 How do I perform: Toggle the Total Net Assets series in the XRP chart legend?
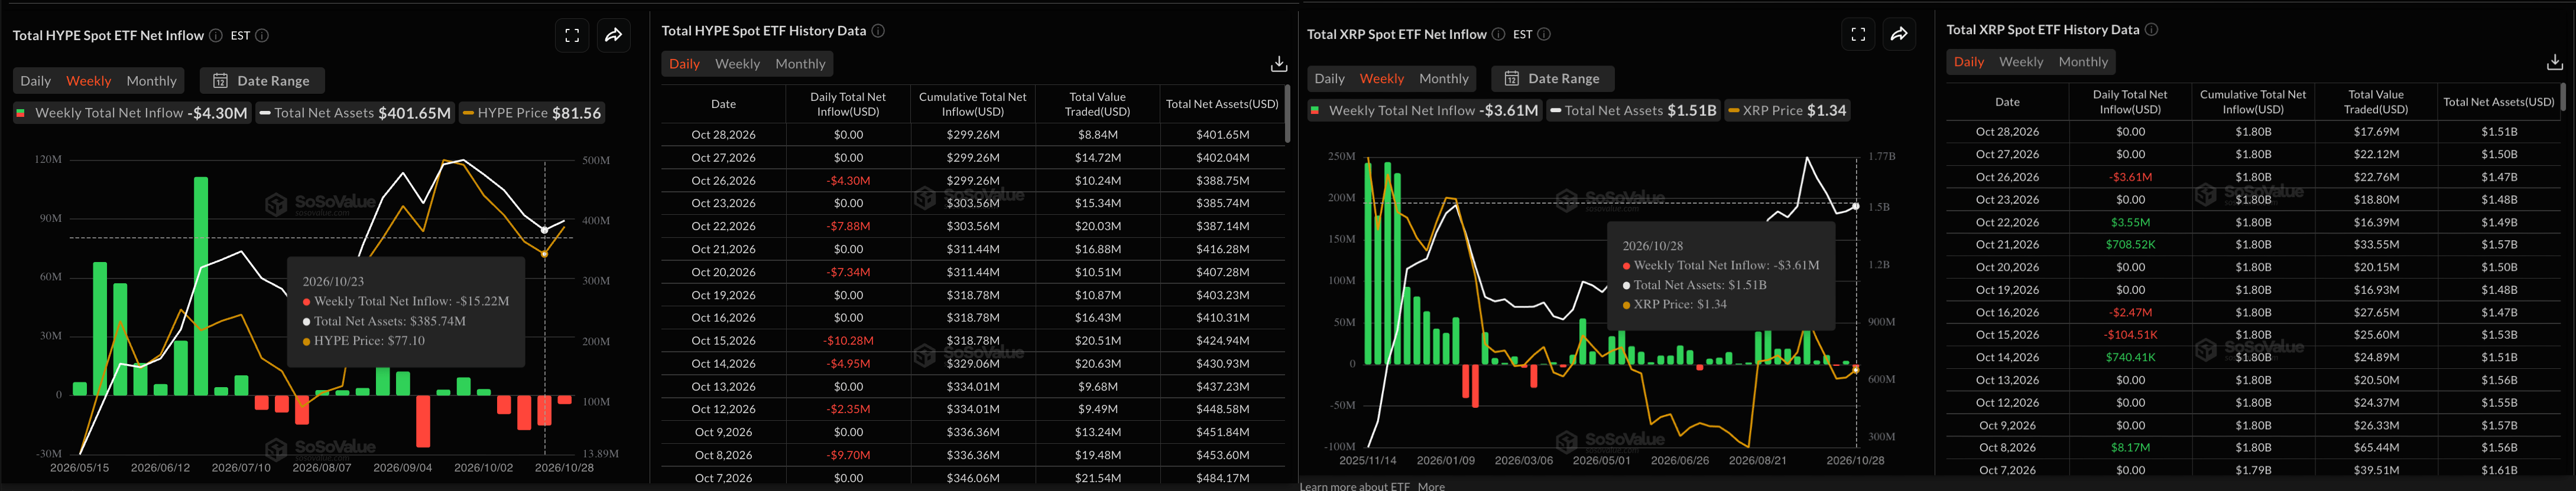click(x=1633, y=111)
